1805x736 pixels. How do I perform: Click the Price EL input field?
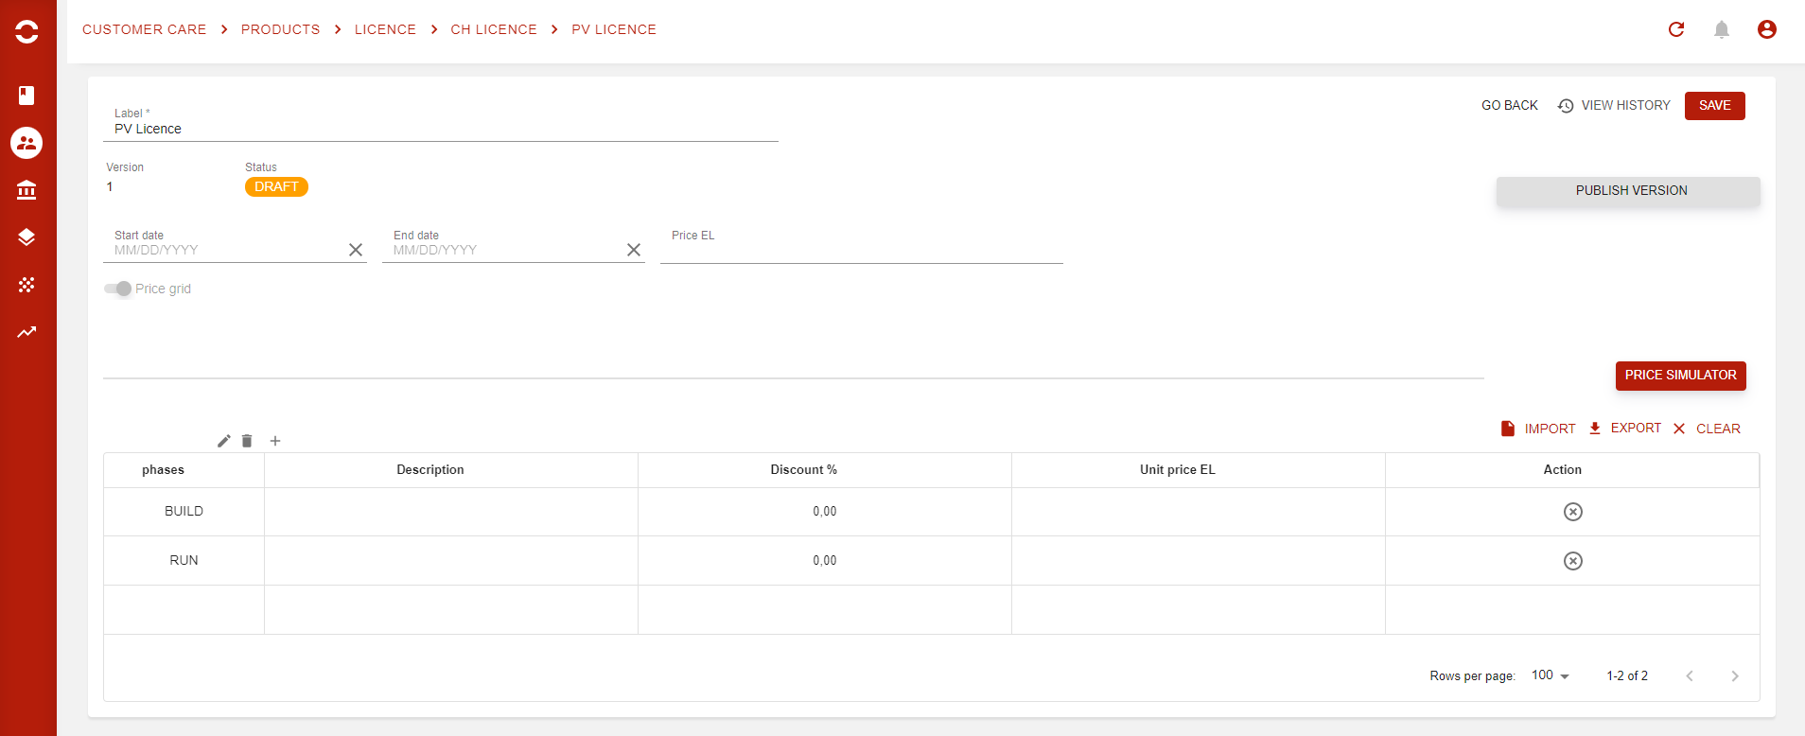click(x=861, y=252)
